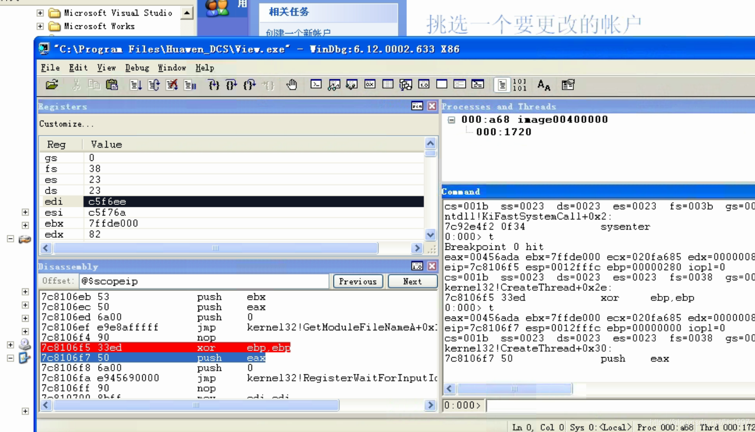
Task: Expand the Microsoft Visual Studio folder
Action: [x=40, y=13]
